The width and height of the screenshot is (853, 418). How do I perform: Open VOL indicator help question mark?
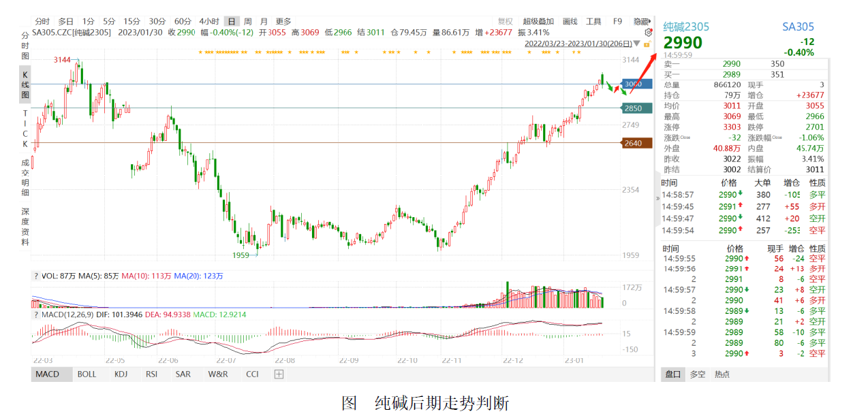coord(36,276)
